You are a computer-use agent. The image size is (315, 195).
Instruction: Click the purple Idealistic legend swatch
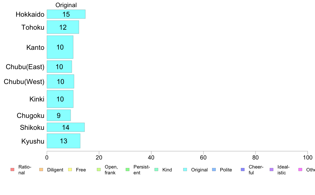(x=271, y=170)
